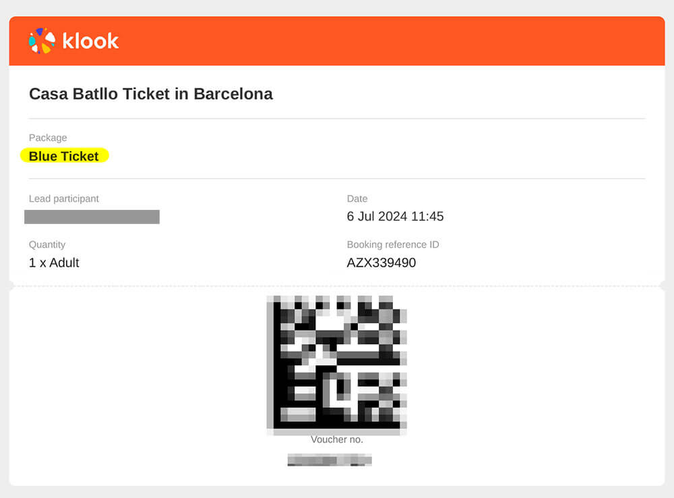Click the klook wordmark text

[x=90, y=41]
